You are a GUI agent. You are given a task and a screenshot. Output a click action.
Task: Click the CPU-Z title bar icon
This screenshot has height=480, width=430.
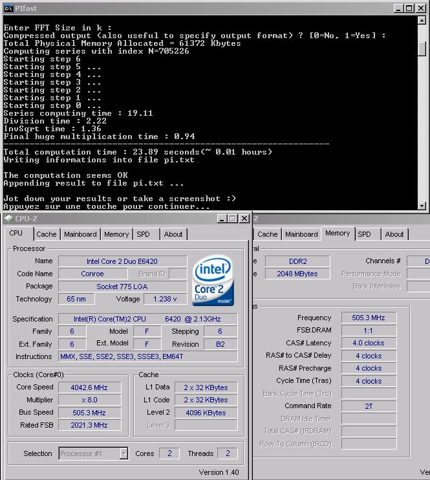pos(9,218)
